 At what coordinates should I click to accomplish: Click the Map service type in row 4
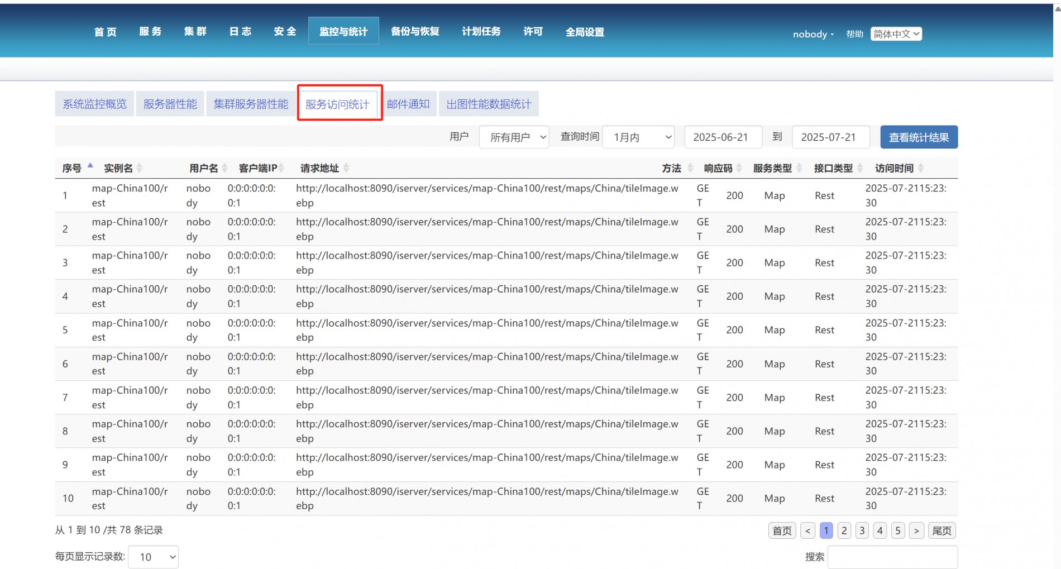coord(775,297)
